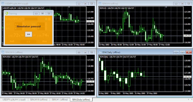Screen dimensions: 193x102
Task: Click 116.875 on M15 chart price axis
Action: pyautogui.click(x=90, y=72)
